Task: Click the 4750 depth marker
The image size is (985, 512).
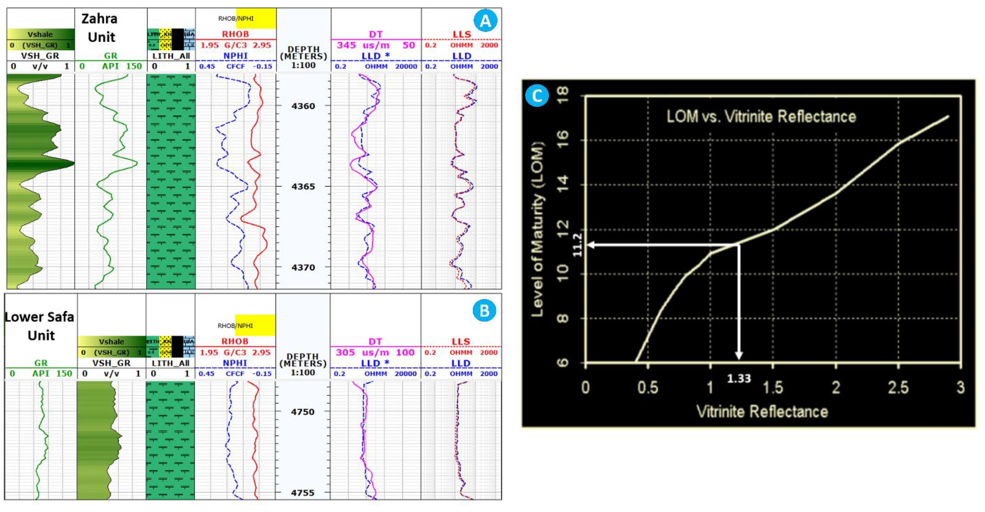Action: click(302, 412)
